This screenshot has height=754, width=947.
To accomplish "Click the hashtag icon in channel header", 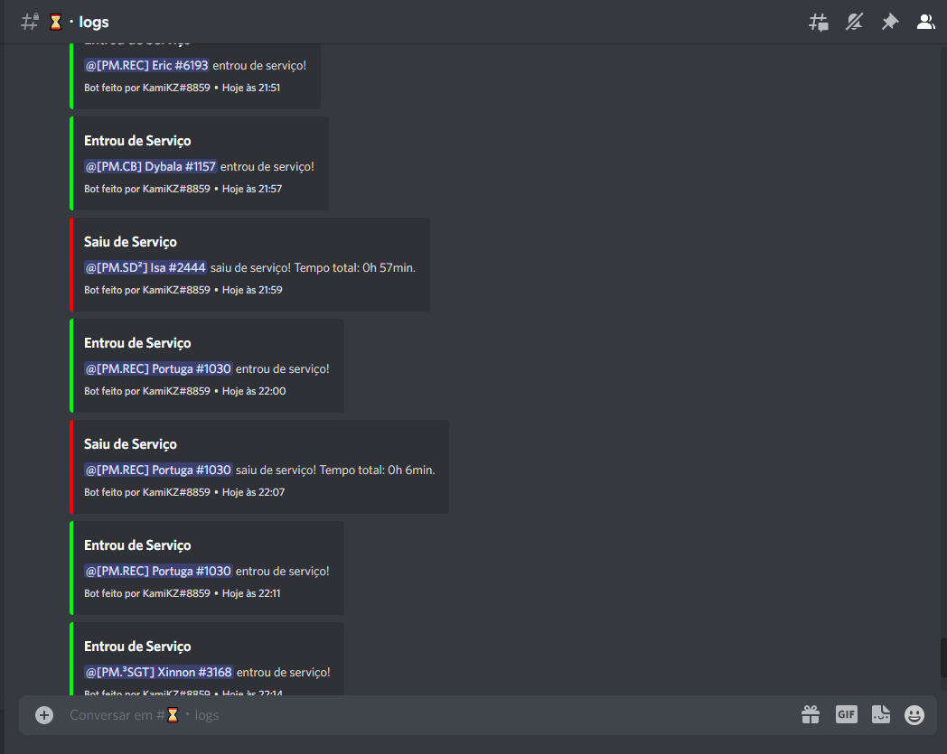I will (x=29, y=21).
